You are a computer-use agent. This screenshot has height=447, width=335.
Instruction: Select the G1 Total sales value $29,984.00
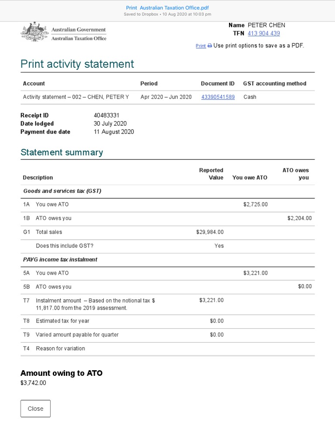click(210, 232)
